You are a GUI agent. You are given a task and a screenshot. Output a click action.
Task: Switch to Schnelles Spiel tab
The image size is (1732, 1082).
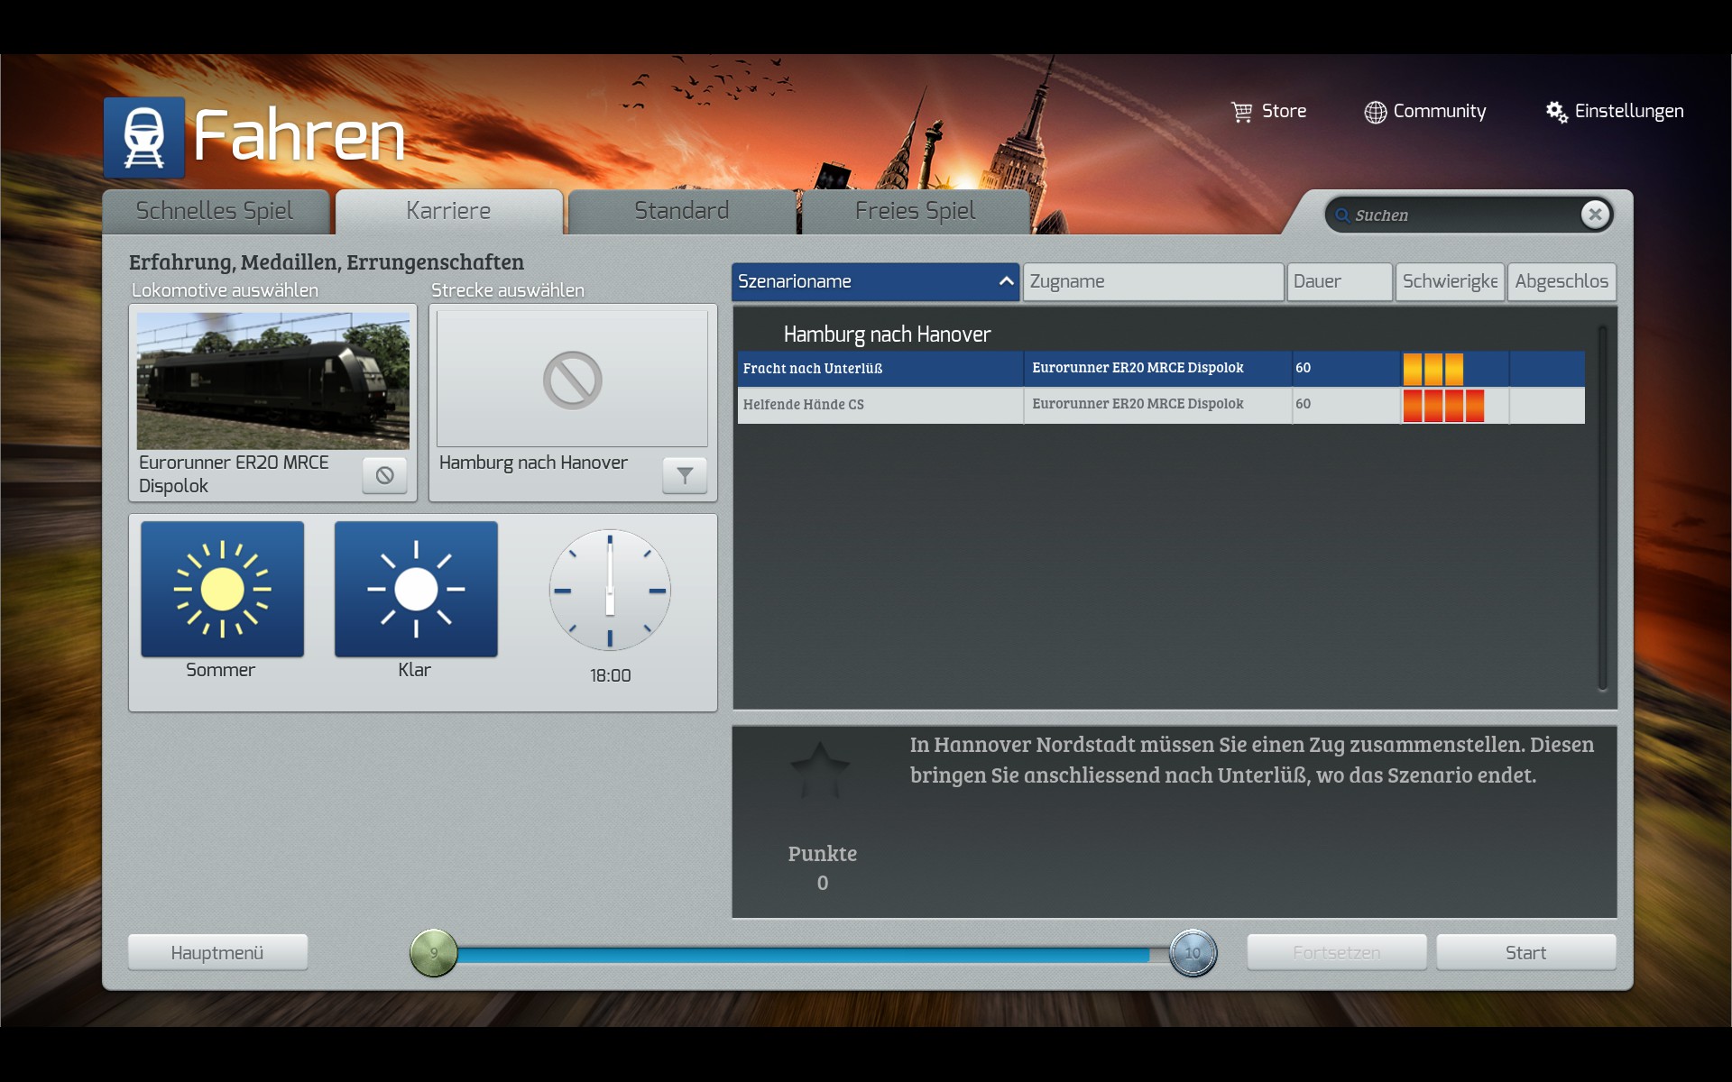coord(215,211)
